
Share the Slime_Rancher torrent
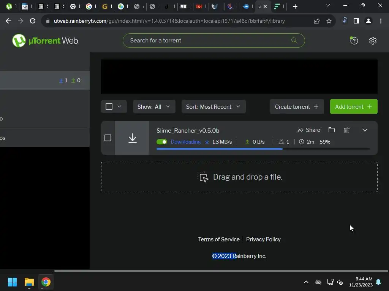pyautogui.click(x=309, y=130)
